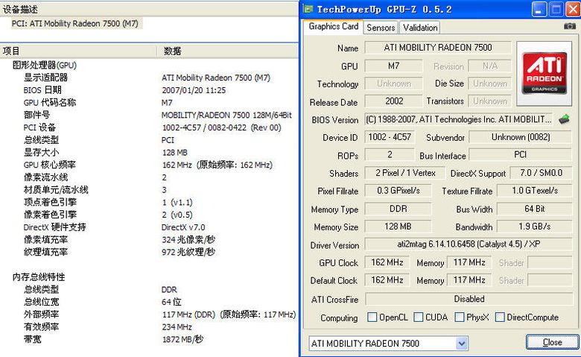This screenshot has height=357, width=581.
Task: Click the GPU field showing M7
Action: coord(393,66)
